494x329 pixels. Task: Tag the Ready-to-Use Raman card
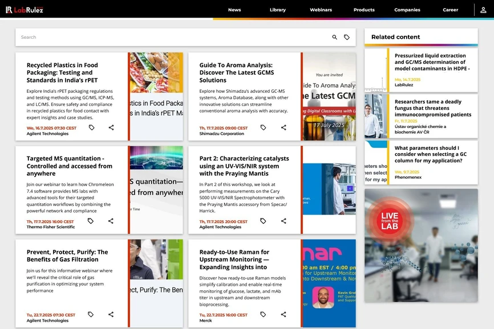click(263, 314)
